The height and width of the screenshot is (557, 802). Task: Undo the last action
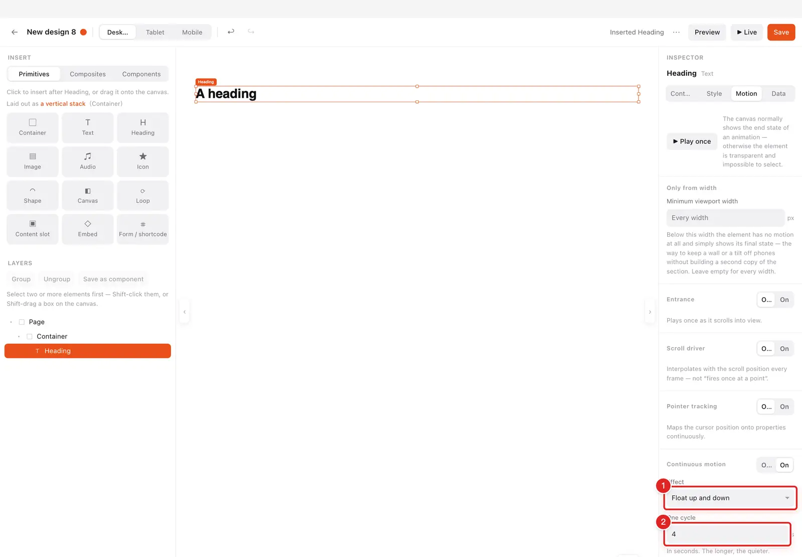click(231, 32)
